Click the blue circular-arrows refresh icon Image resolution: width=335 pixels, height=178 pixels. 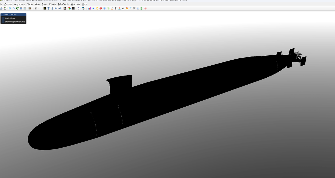(14, 8)
